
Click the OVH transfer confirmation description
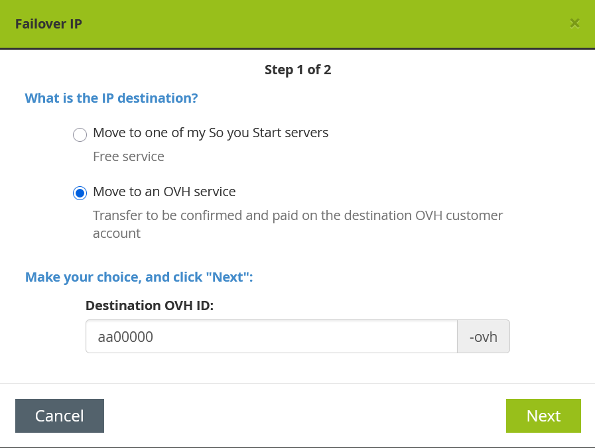[x=298, y=223]
